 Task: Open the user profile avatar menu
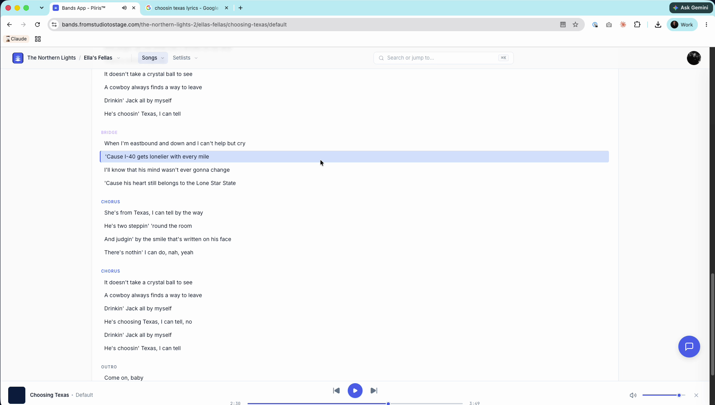[x=694, y=58]
